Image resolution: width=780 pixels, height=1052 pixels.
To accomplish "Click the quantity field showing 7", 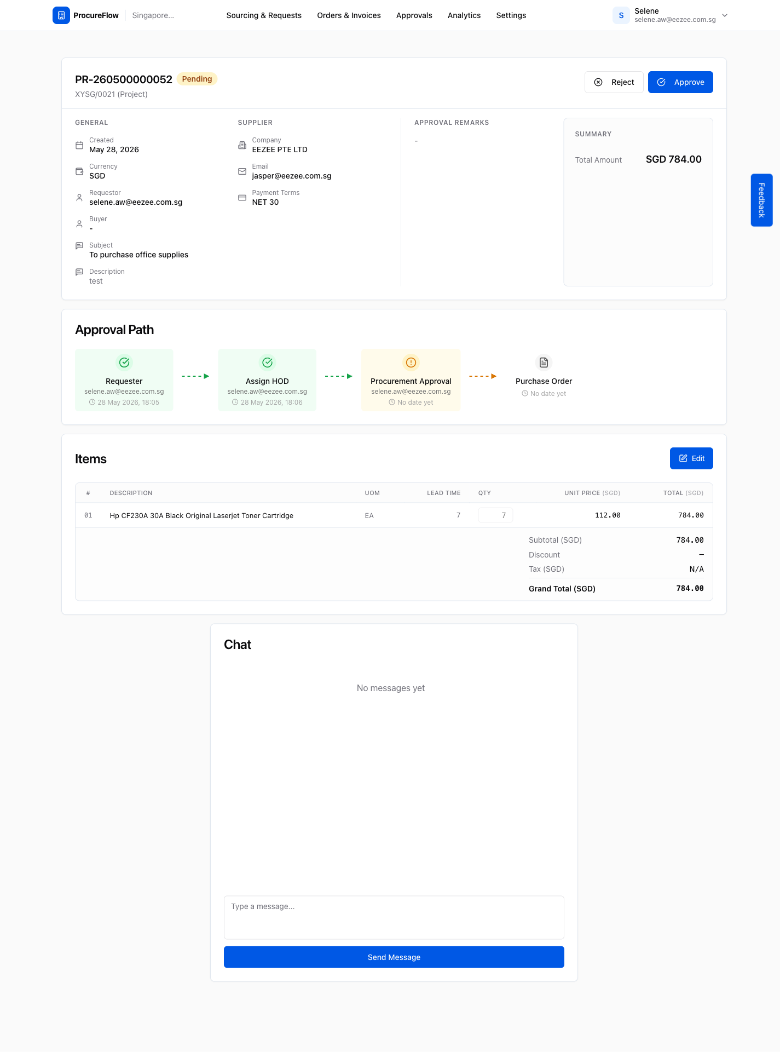I will click(495, 515).
